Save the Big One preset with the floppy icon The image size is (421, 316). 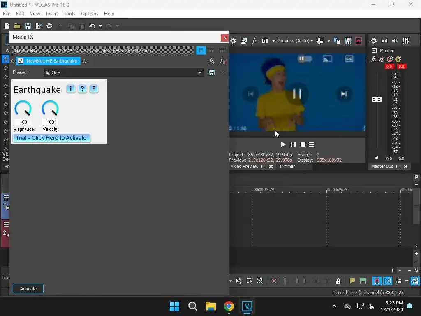pos(212,72)
